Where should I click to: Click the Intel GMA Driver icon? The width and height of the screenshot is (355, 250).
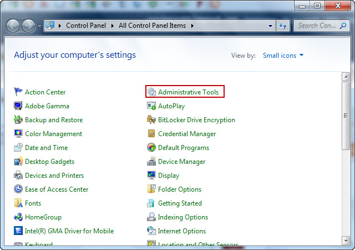pyautogui.click(x=18, y=231)
